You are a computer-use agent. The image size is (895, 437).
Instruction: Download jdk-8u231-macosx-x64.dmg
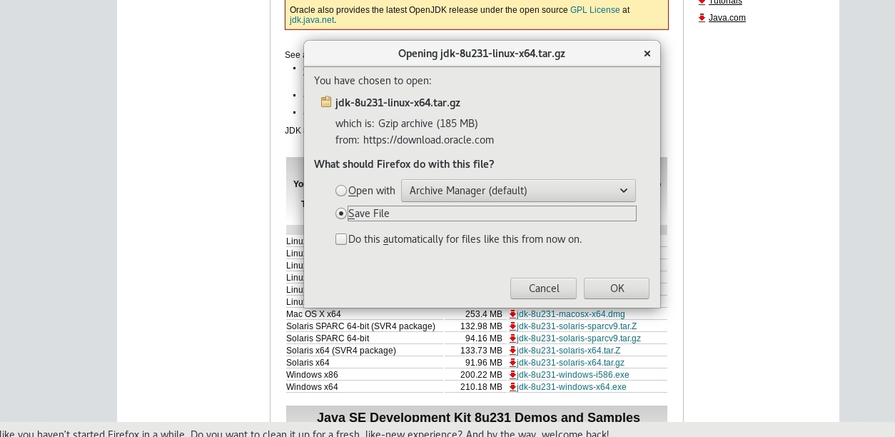[x=571, y=314]
